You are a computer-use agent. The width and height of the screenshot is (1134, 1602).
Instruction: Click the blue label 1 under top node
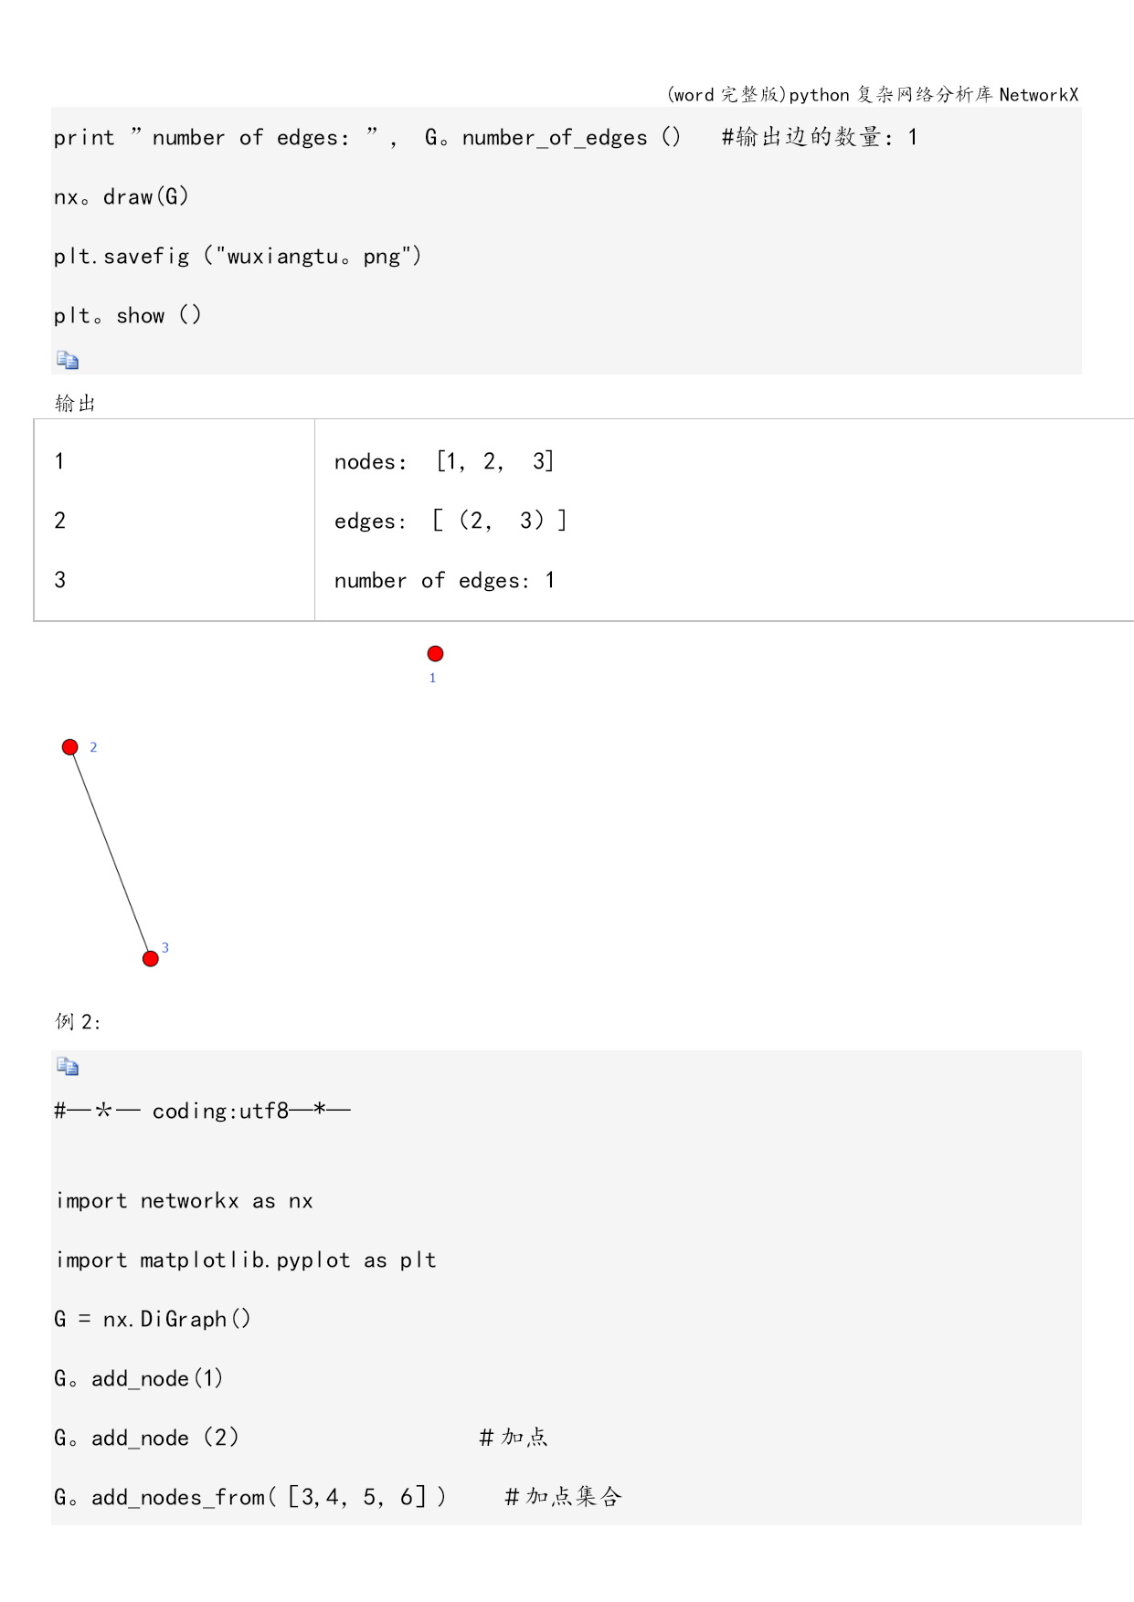pos(433,679)
